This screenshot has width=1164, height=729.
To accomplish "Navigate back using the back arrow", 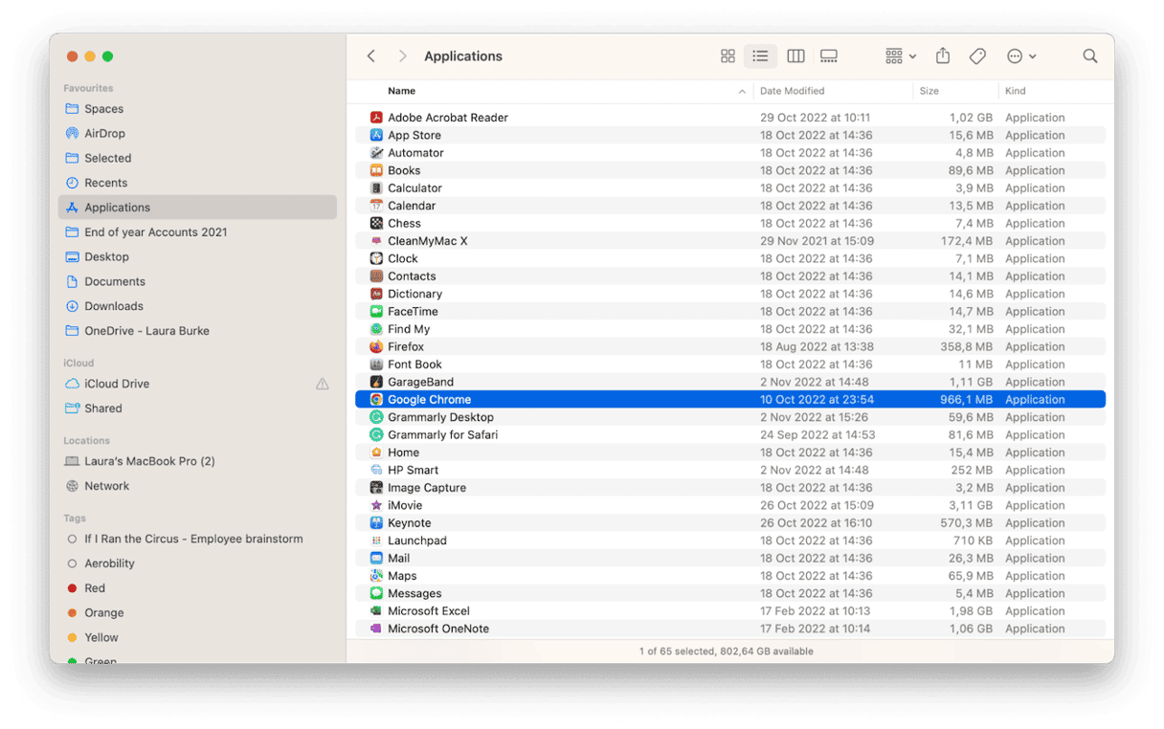I will point(370,55).
